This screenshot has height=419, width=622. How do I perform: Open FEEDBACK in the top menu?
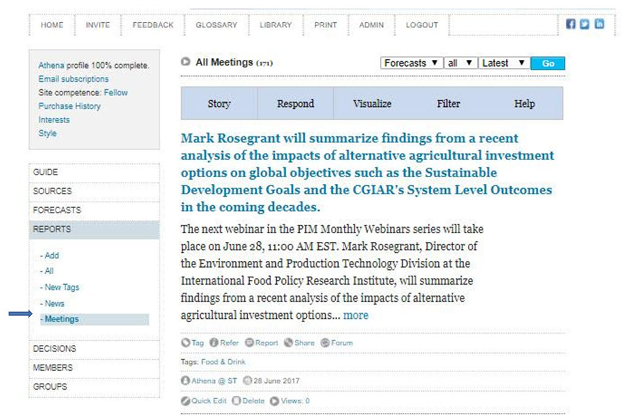point(153,25)
